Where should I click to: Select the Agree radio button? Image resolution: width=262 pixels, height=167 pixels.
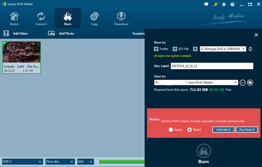171,130
